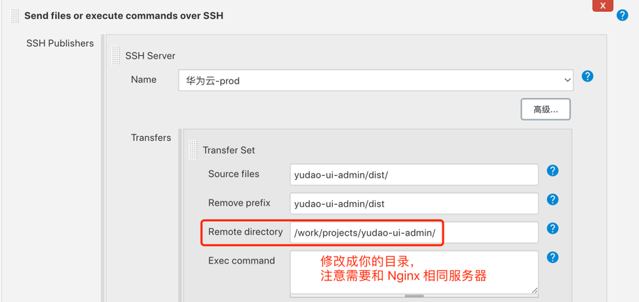
Task: Click help icon beside SSH Server Name
Action: point(587,76)
